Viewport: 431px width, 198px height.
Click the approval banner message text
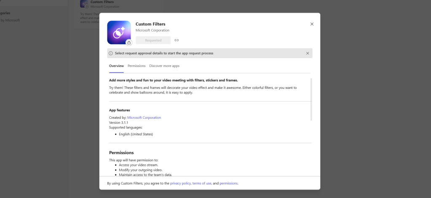click(x=164, y=54)
